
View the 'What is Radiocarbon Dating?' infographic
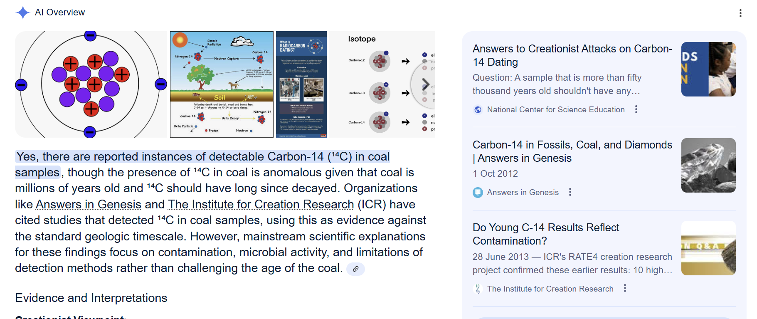coord(301,84)
